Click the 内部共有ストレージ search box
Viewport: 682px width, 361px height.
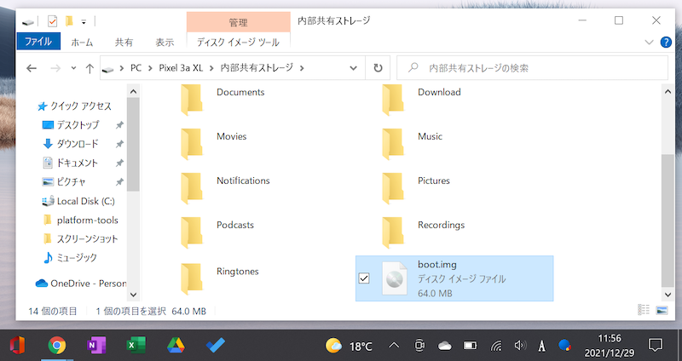(533, 67)
